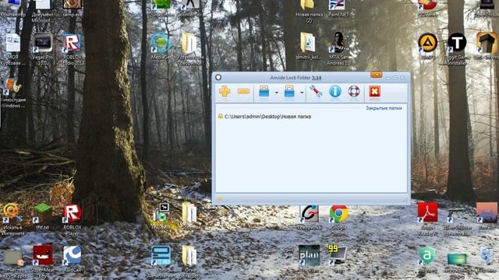Open dropdown arrow beside the second padlock icon
This screenshot has width=499, height=280.
pyautogui.click(x=302, y=93)
